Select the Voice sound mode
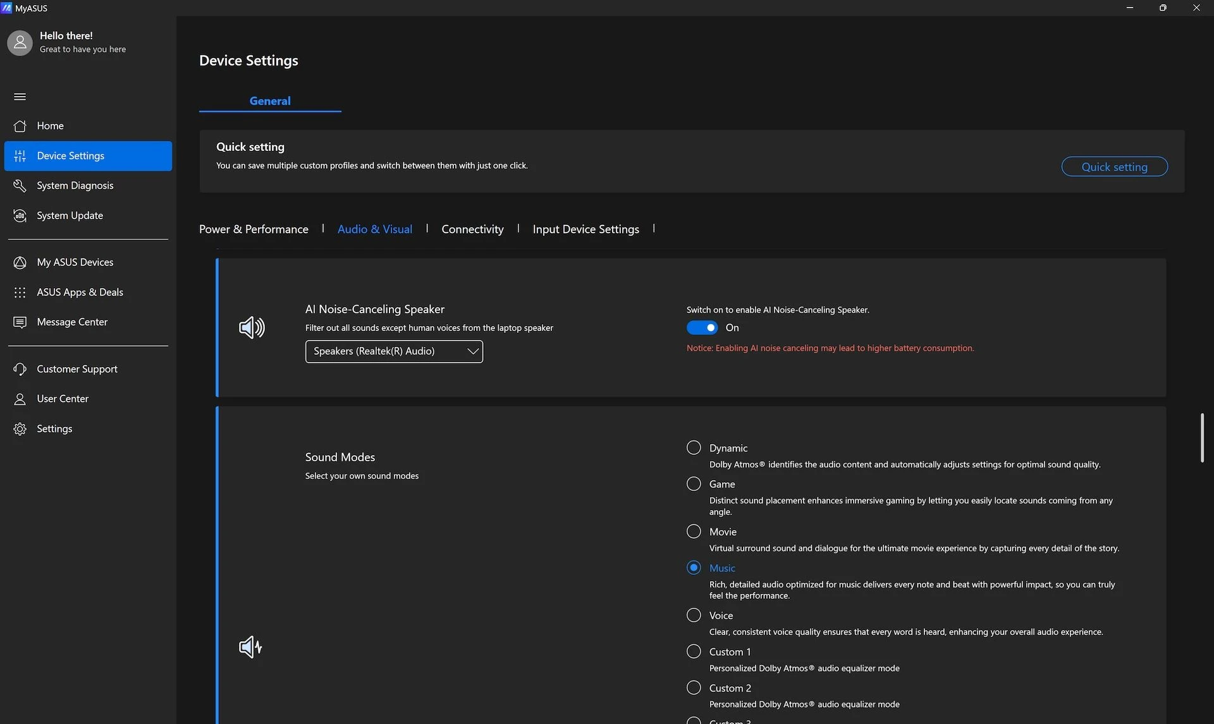Screen dimensions: 1214x724 tap(694, 615)
